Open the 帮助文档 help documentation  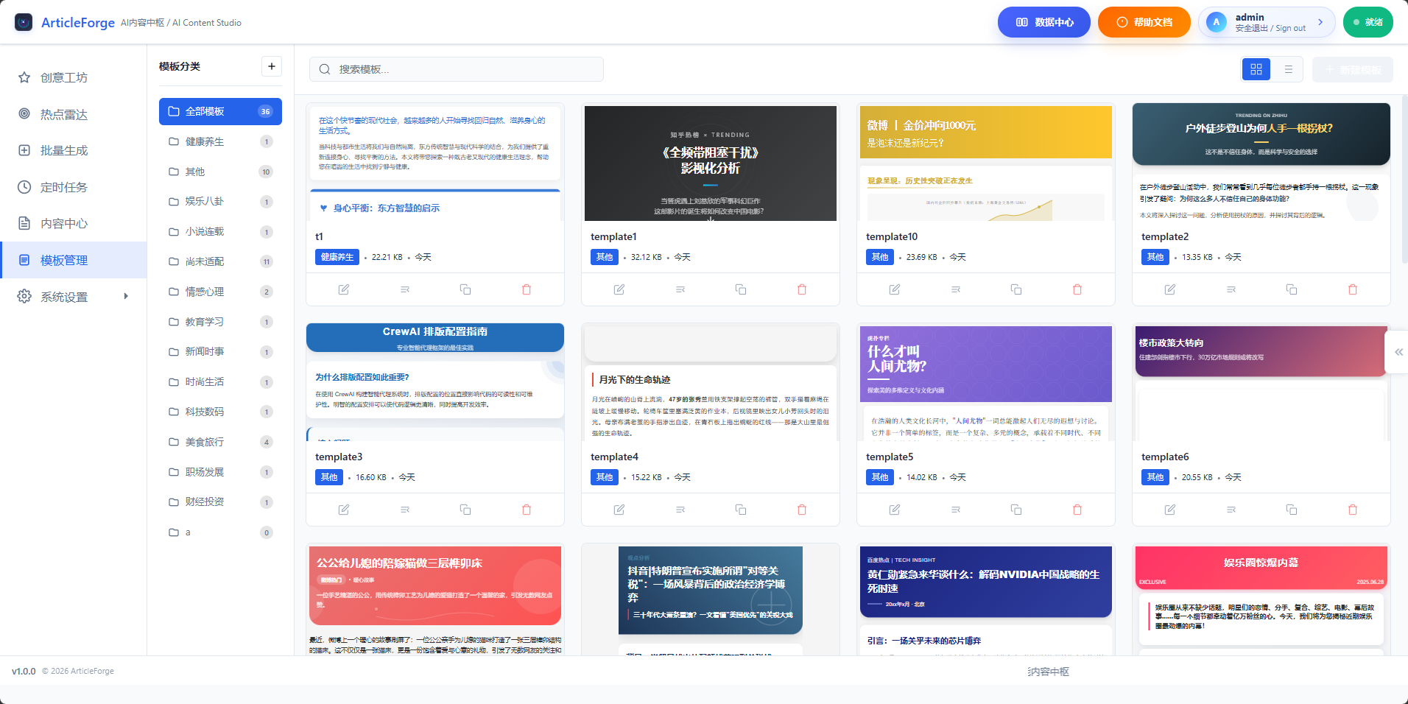(1144, 22)
